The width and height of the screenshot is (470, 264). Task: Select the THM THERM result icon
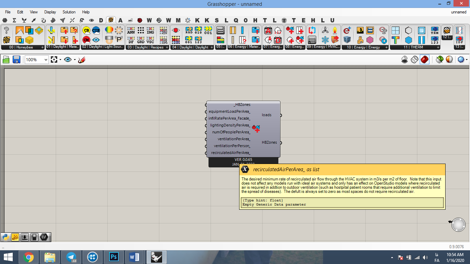tap(435, 30)
